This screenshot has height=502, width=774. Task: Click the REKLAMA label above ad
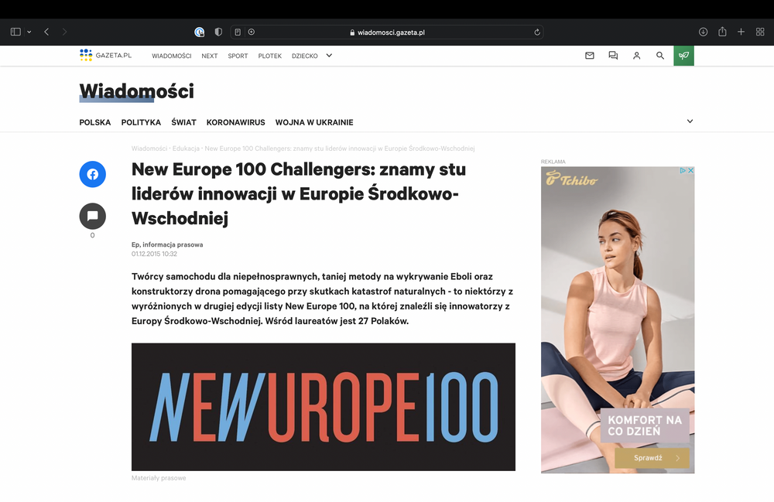click(x=553, y=162)
